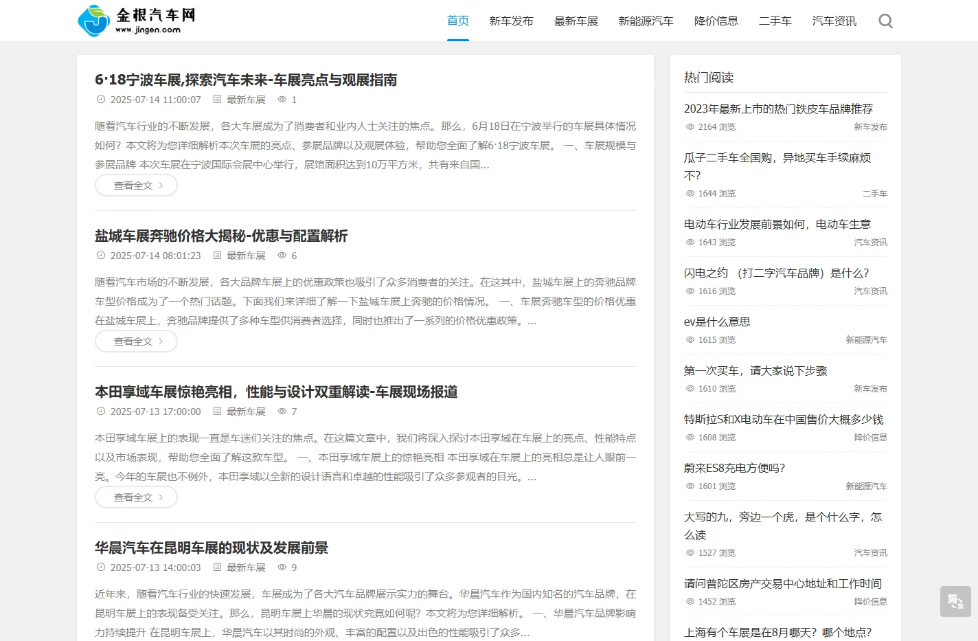Open article 华晨汽车在昆明车展的现状及发展前景
This screenshot has height=641, width=978.
click(212, 548)
